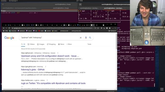The height and width of the screenshot is (92, 165).
Task: Go forward in the Chrome browser
Action: coord(6,28)
